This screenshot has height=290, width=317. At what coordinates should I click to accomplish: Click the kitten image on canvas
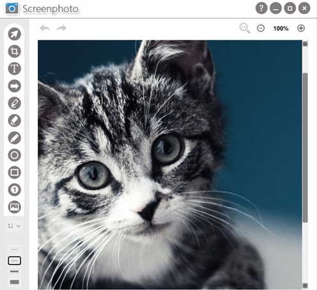coord(170,165)
